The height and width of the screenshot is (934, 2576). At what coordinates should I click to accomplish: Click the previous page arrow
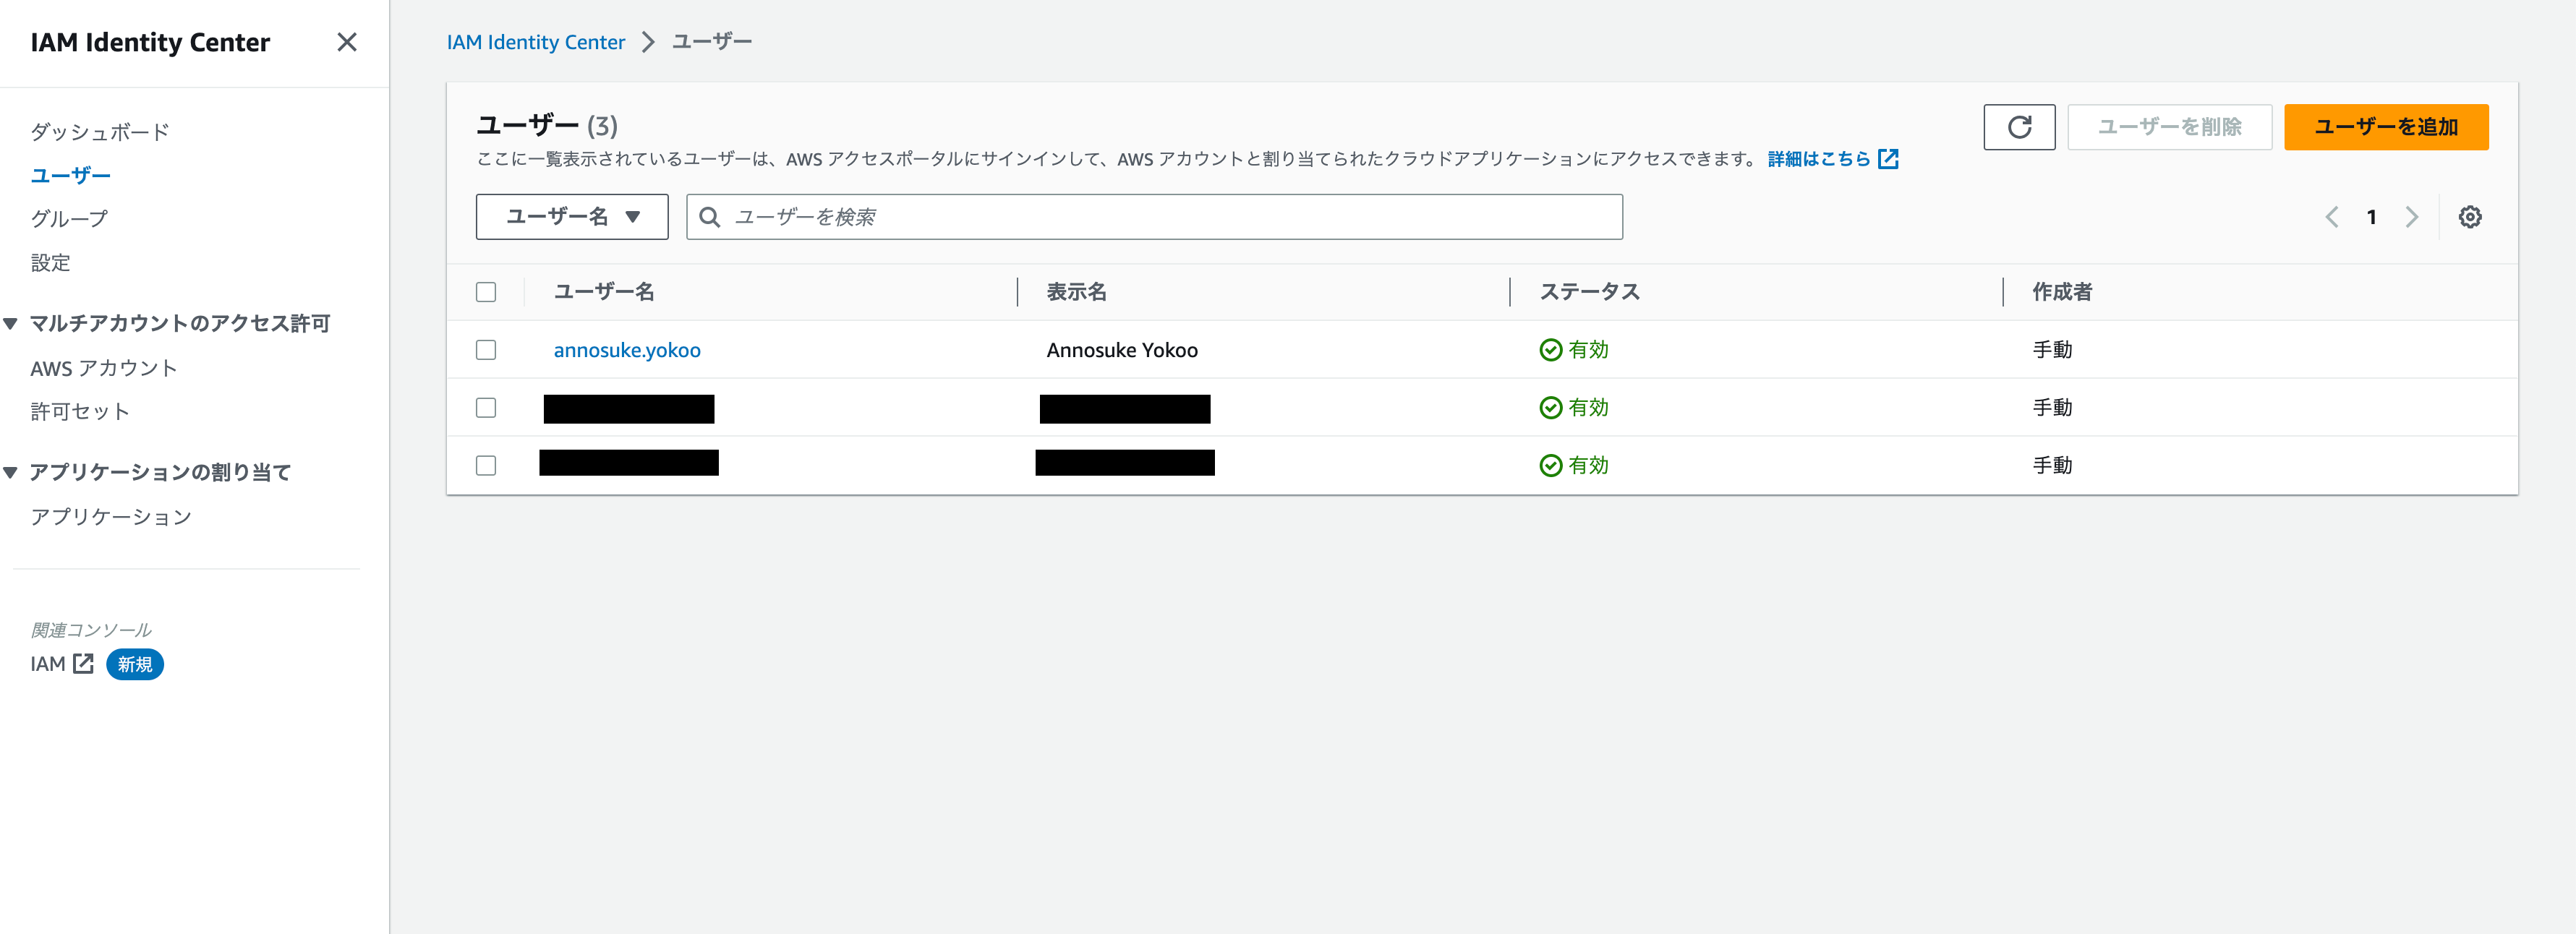(x=2332, y=216)
